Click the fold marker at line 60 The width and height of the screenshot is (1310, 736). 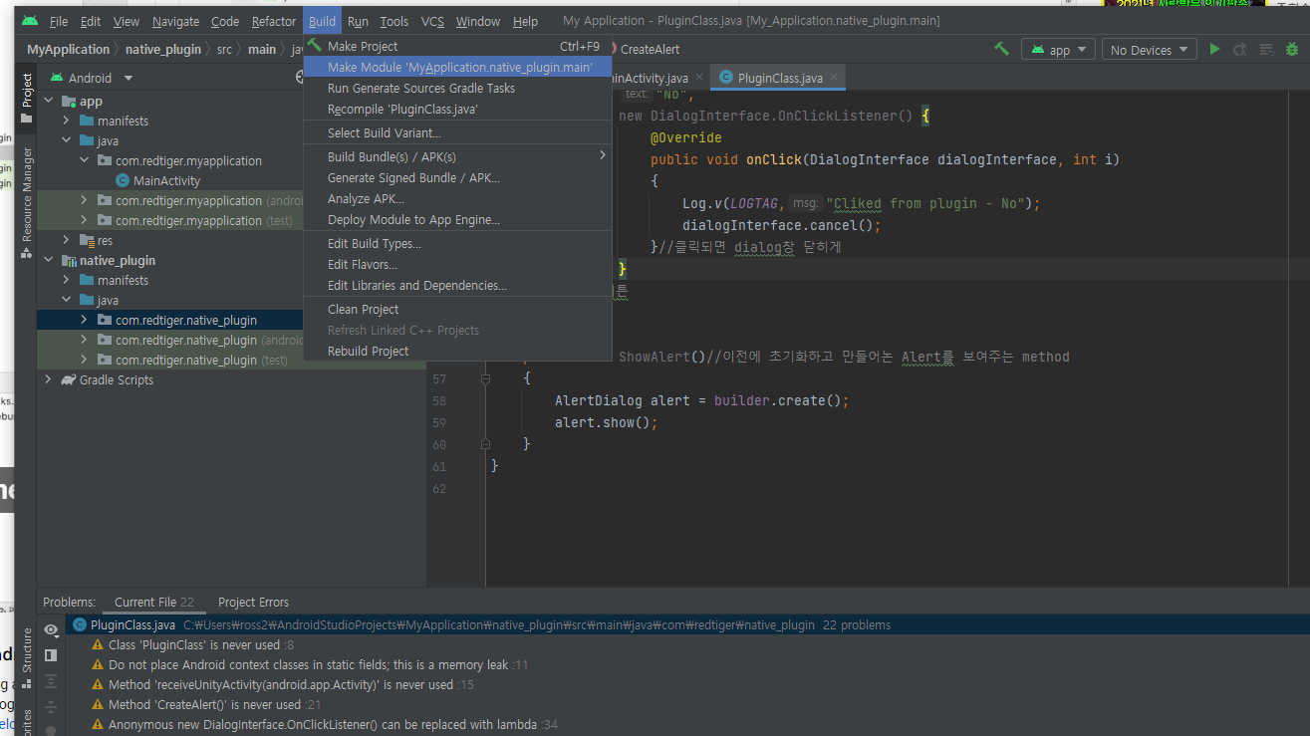click(485, 444)
